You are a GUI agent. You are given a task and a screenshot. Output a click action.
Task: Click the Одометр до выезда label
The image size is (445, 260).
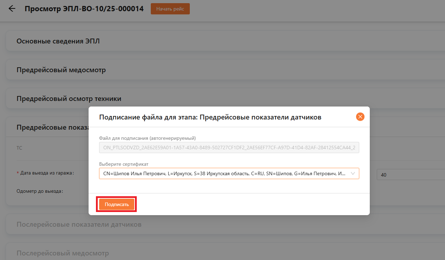pyautogui.click(x=39, y=191)
